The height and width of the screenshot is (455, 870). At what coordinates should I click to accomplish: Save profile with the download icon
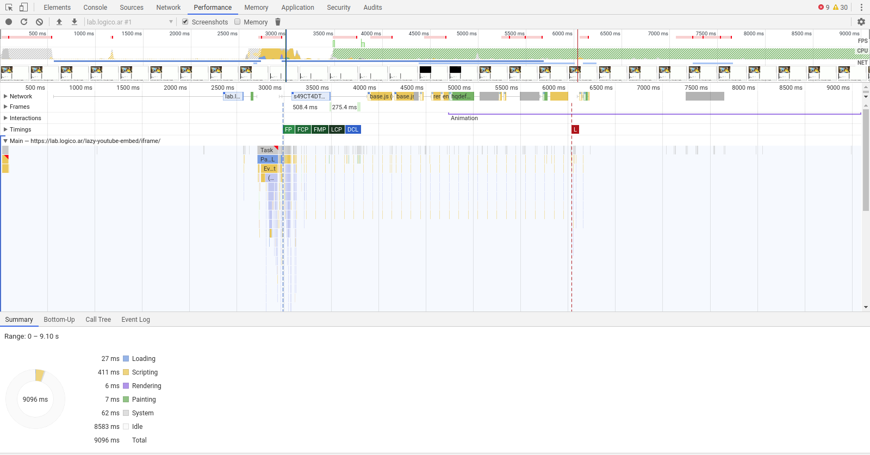[74, 22]
